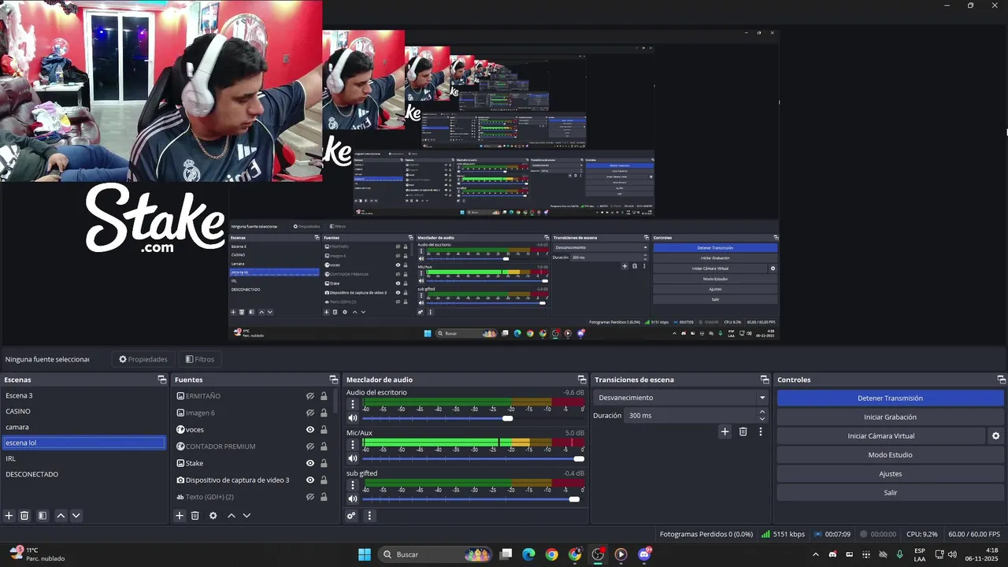Image resolution: width=1008 pixels, height=567 pixels.
Task: Select the IRL scene
Action: pyautogui.click(x=83, y=458)
